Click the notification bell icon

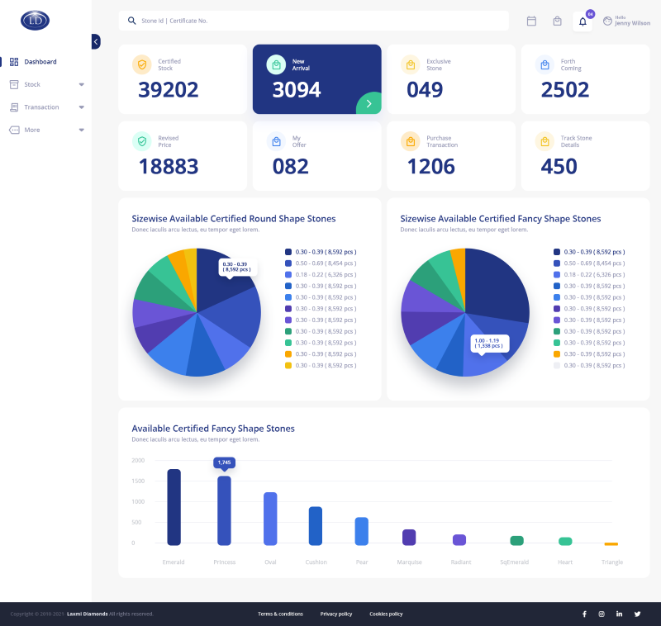click(583, 21)
